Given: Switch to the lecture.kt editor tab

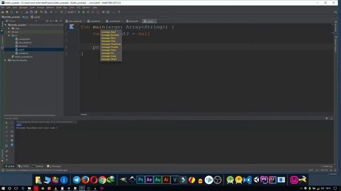Looking at the screenshot, I should click(133, 21).
